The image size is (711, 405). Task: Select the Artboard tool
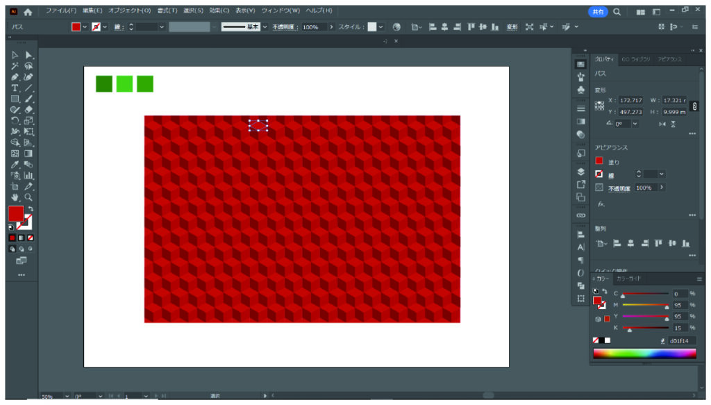pyautogui.click(x=15, y=186)
